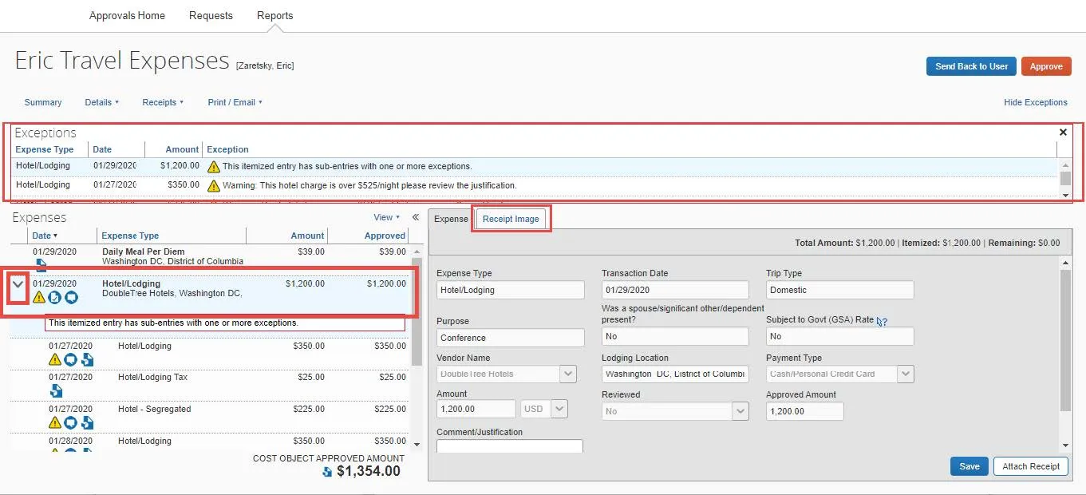Open the Receipts dropdown menu
Image resolution: width=1086 pixels, height=495 pixels.
[x=163, y=102]
